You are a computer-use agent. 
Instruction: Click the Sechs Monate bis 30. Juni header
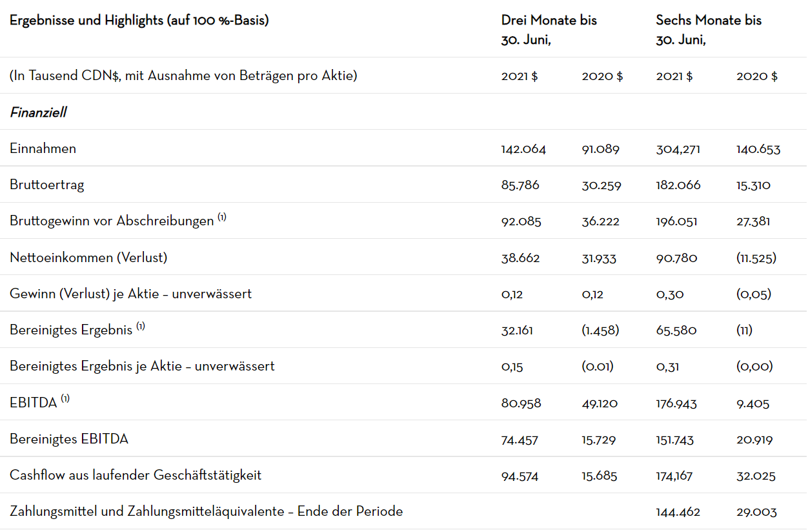click(x=708, y=29)
